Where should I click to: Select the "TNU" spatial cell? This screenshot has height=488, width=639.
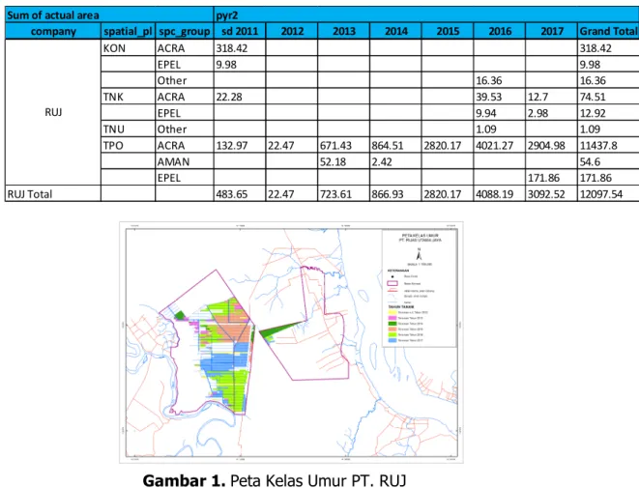(128, 129)
